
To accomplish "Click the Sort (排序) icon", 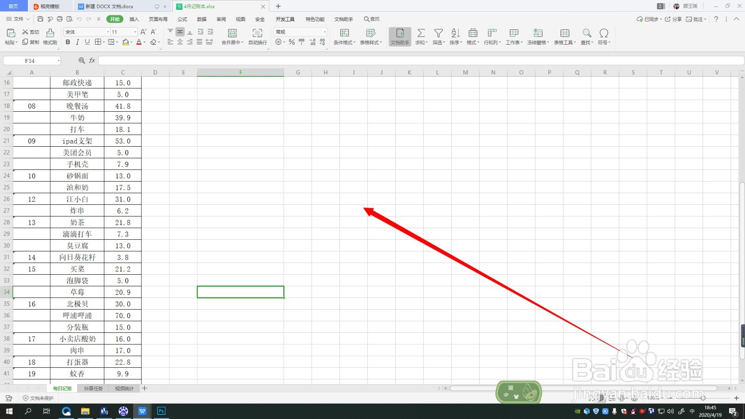I will [455, 33].
